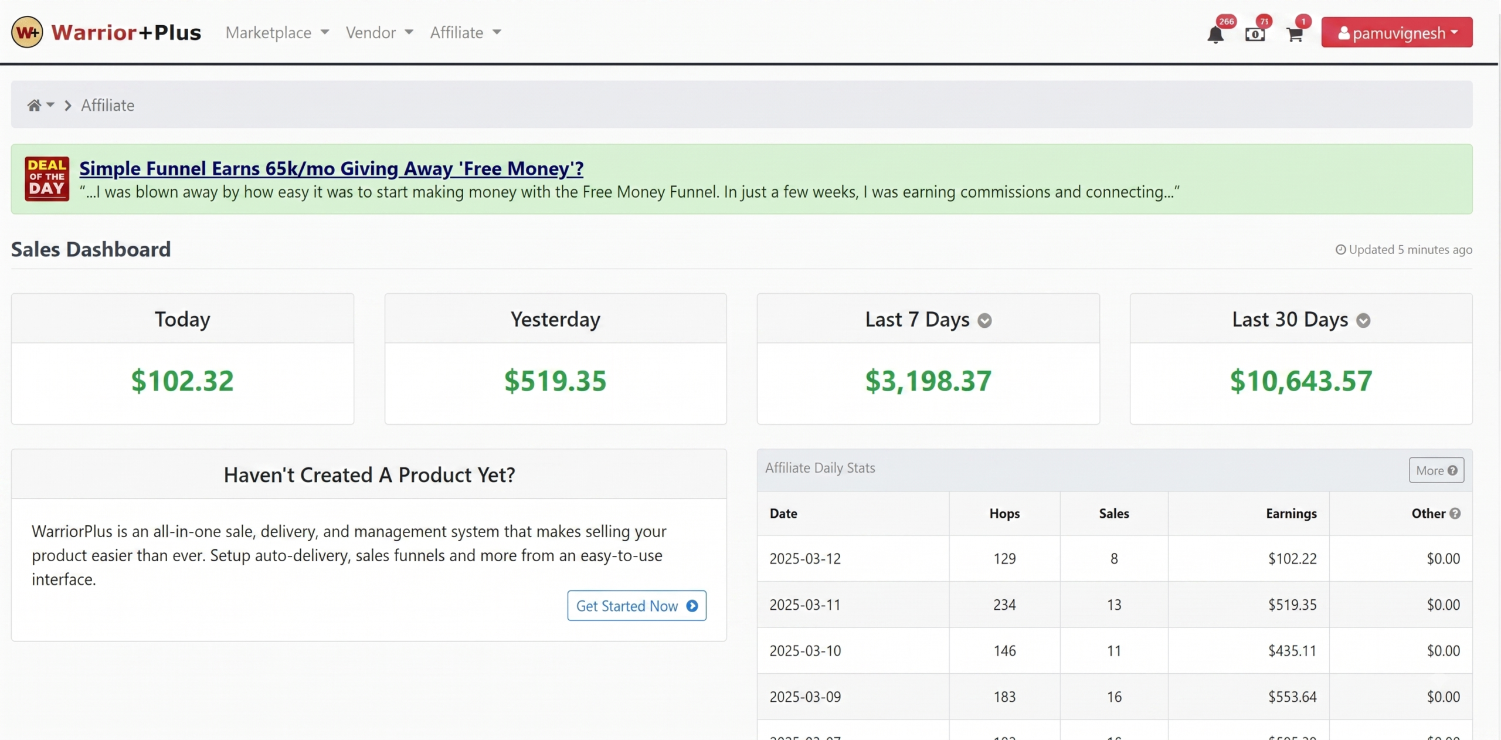This screenshot has width=1501, height=740.
Task: Click the home icon in breadcrumb
Action: pyautogui.click(x=34, y=105)
